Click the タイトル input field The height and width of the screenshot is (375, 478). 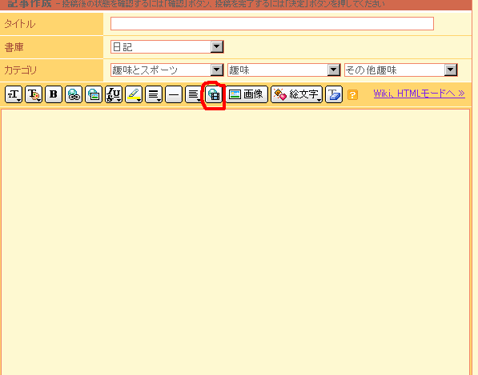(272, 23)
